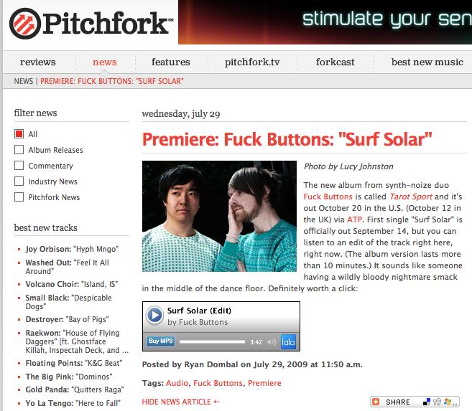Seek in the player progress bar
Viewport: 472px width, 411px height.
point(212,342)
